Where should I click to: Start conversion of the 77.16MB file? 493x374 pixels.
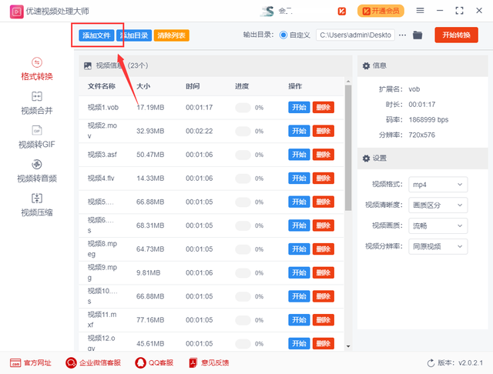point(299,320)
